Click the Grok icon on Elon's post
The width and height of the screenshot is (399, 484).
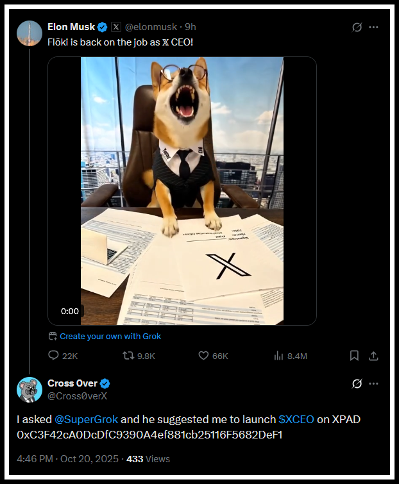[357, 28]
